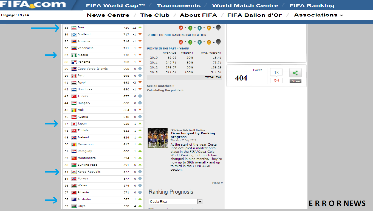The height and width of the screenshot is (211, 373).
Task: Click the Armenia flag icon
Action: coord(74,41)
